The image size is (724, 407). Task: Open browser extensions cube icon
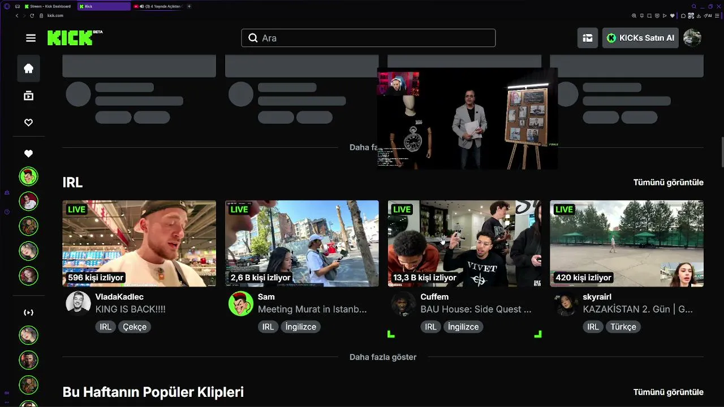[x=683, y=15]
